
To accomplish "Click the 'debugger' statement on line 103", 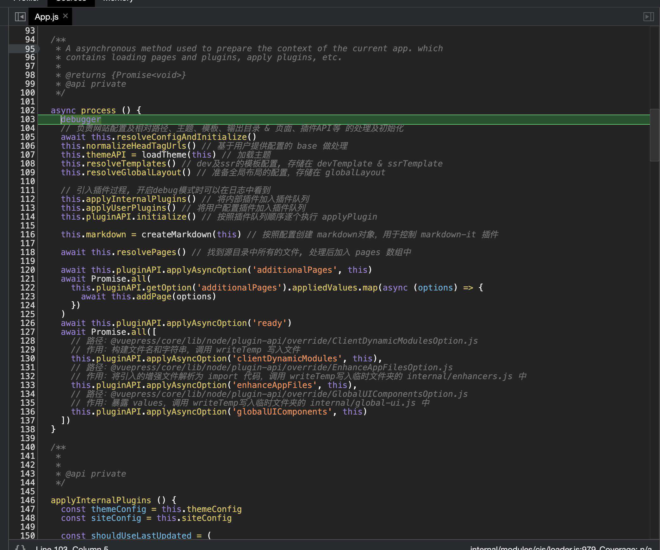I will pos(81,119).
